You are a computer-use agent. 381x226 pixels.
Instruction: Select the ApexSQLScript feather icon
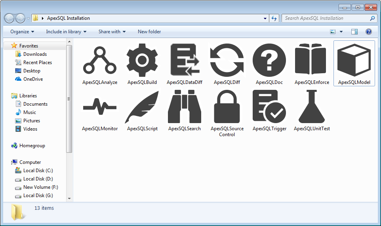coord(142,107)
